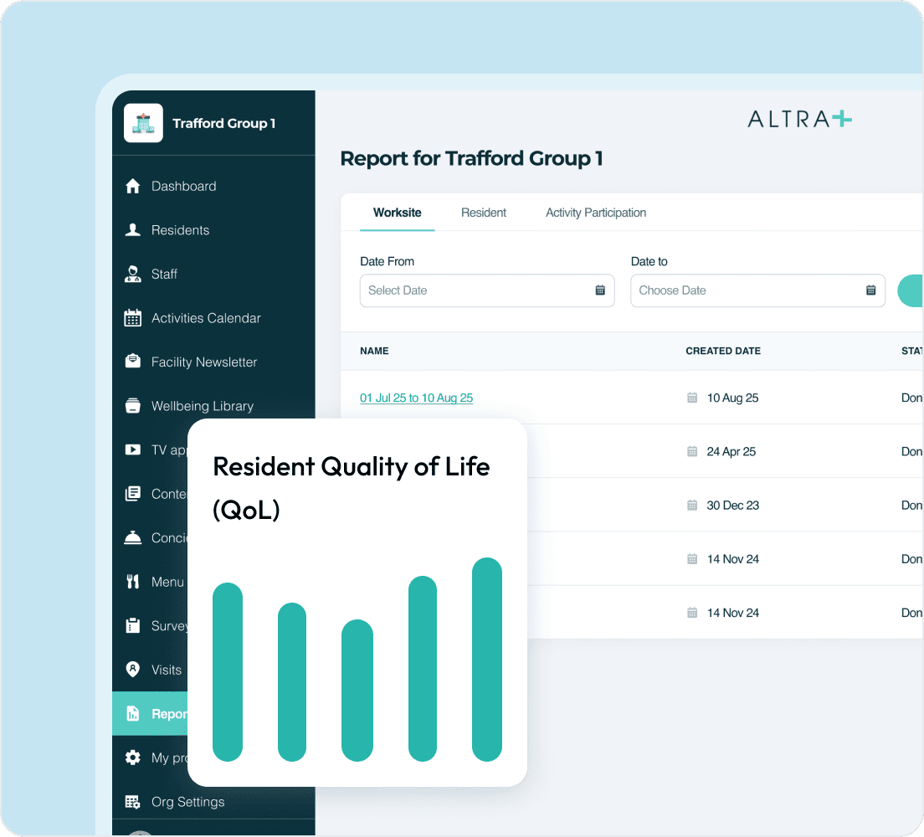Switch to the Resident tab
This screenshot has width=924, height=837.
pos(484,213)
